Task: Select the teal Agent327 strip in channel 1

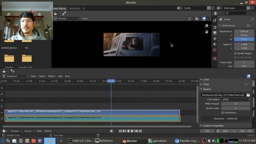Action: pyautogui.click(x=92, y=119)
